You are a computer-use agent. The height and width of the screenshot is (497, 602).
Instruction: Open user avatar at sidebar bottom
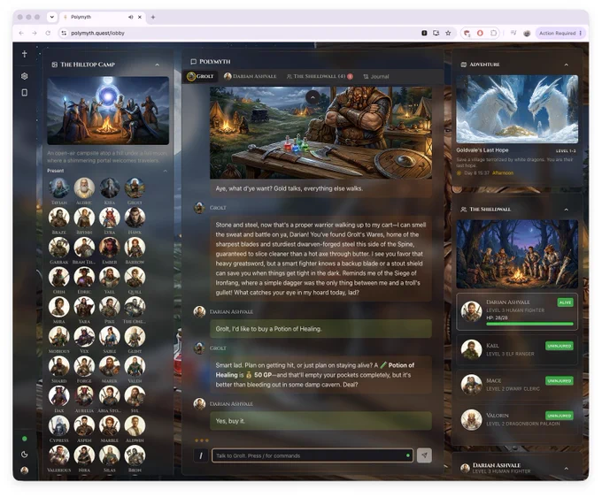click(x=25, y=470)
